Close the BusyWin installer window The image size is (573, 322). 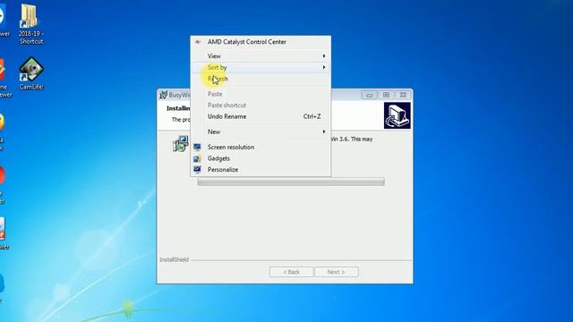click(x=403, y=95)
